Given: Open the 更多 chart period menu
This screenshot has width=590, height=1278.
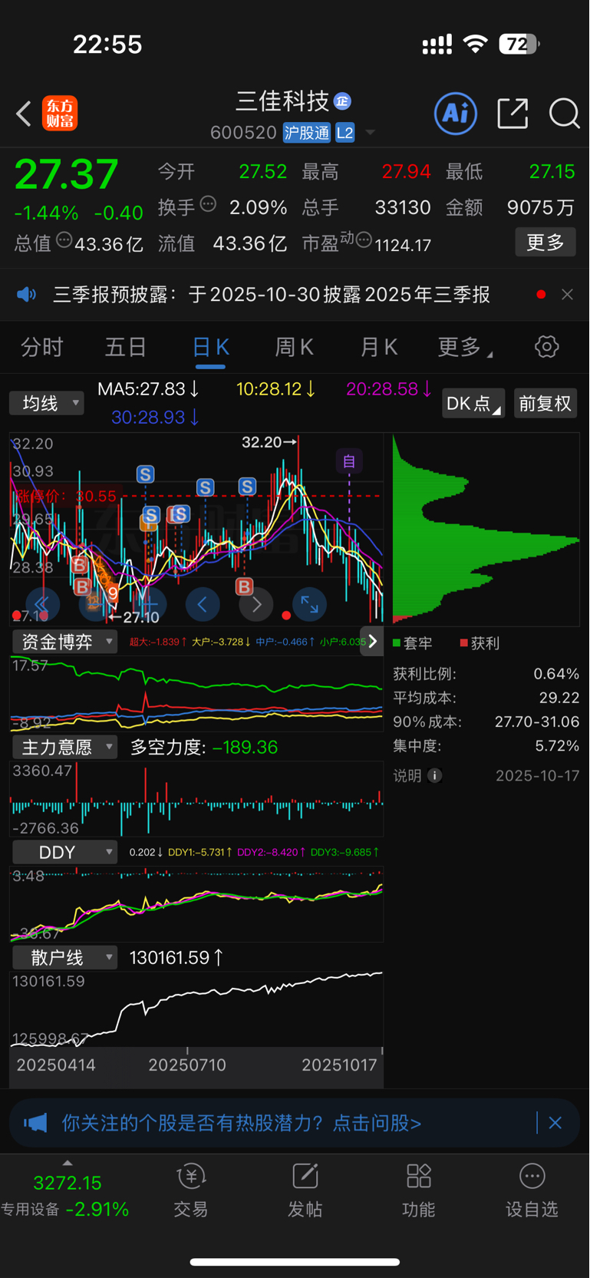Looking at the screenshot, I should pos(465,348).
